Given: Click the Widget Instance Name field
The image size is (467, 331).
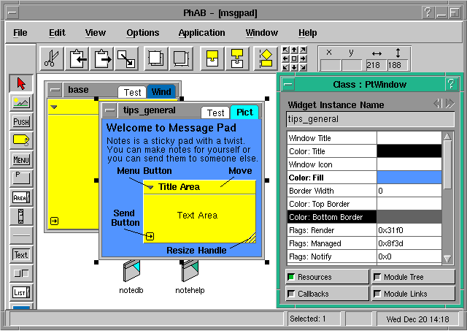Looking at the screenshot, I should [370, 119].
